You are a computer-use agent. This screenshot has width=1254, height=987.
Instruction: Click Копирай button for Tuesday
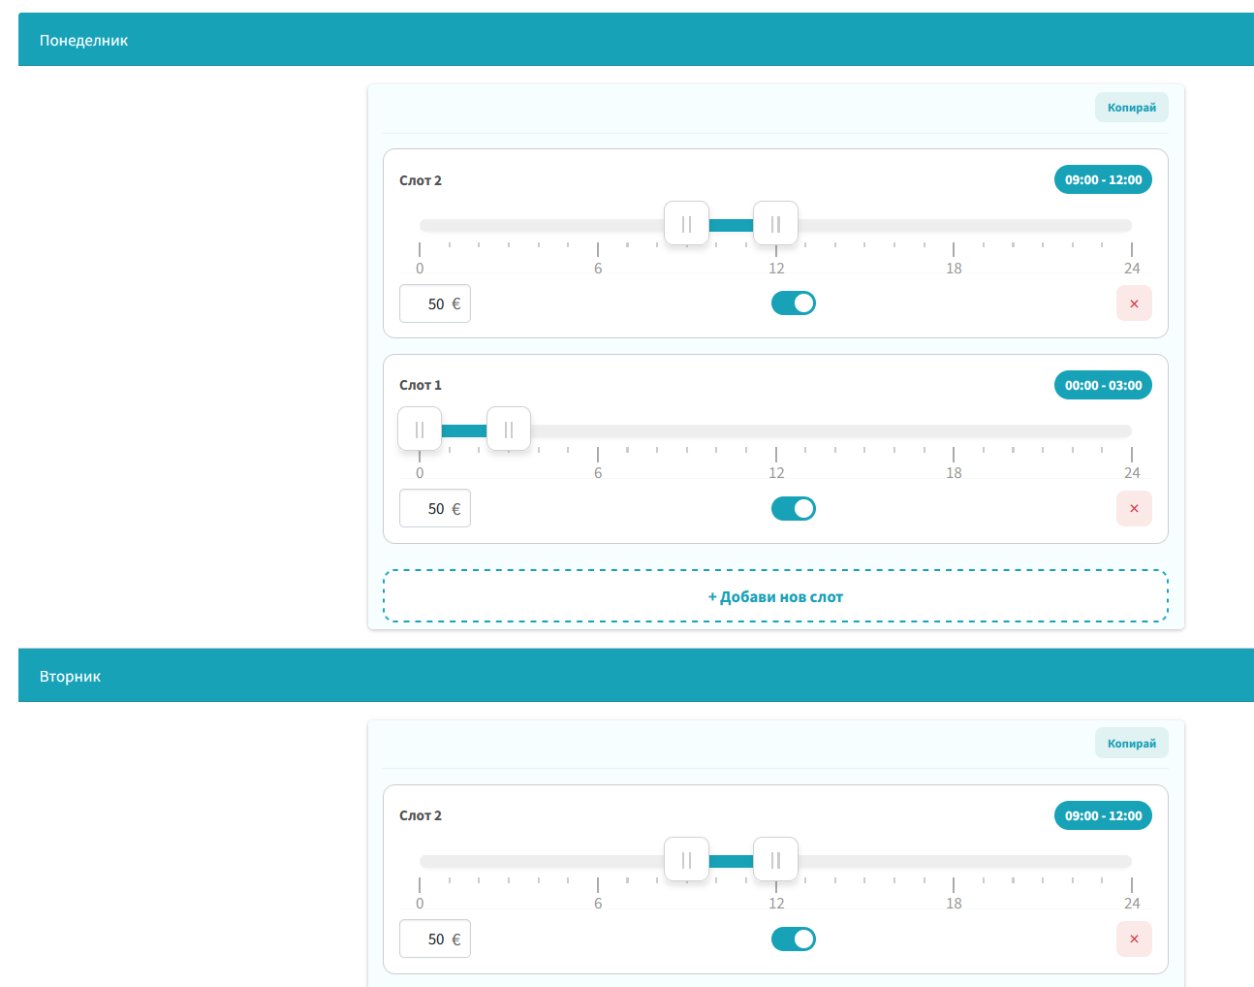(1131, 744)
